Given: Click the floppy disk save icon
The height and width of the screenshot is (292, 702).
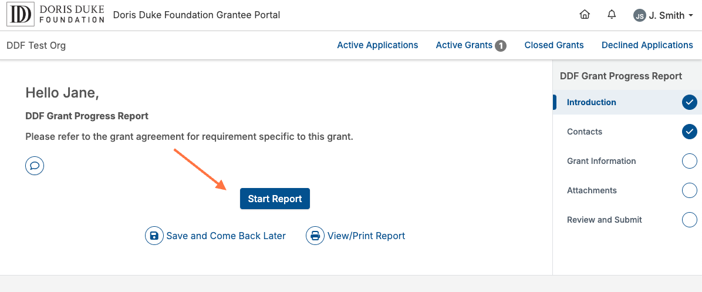Looking at the screenshot, I should point(154,236).
